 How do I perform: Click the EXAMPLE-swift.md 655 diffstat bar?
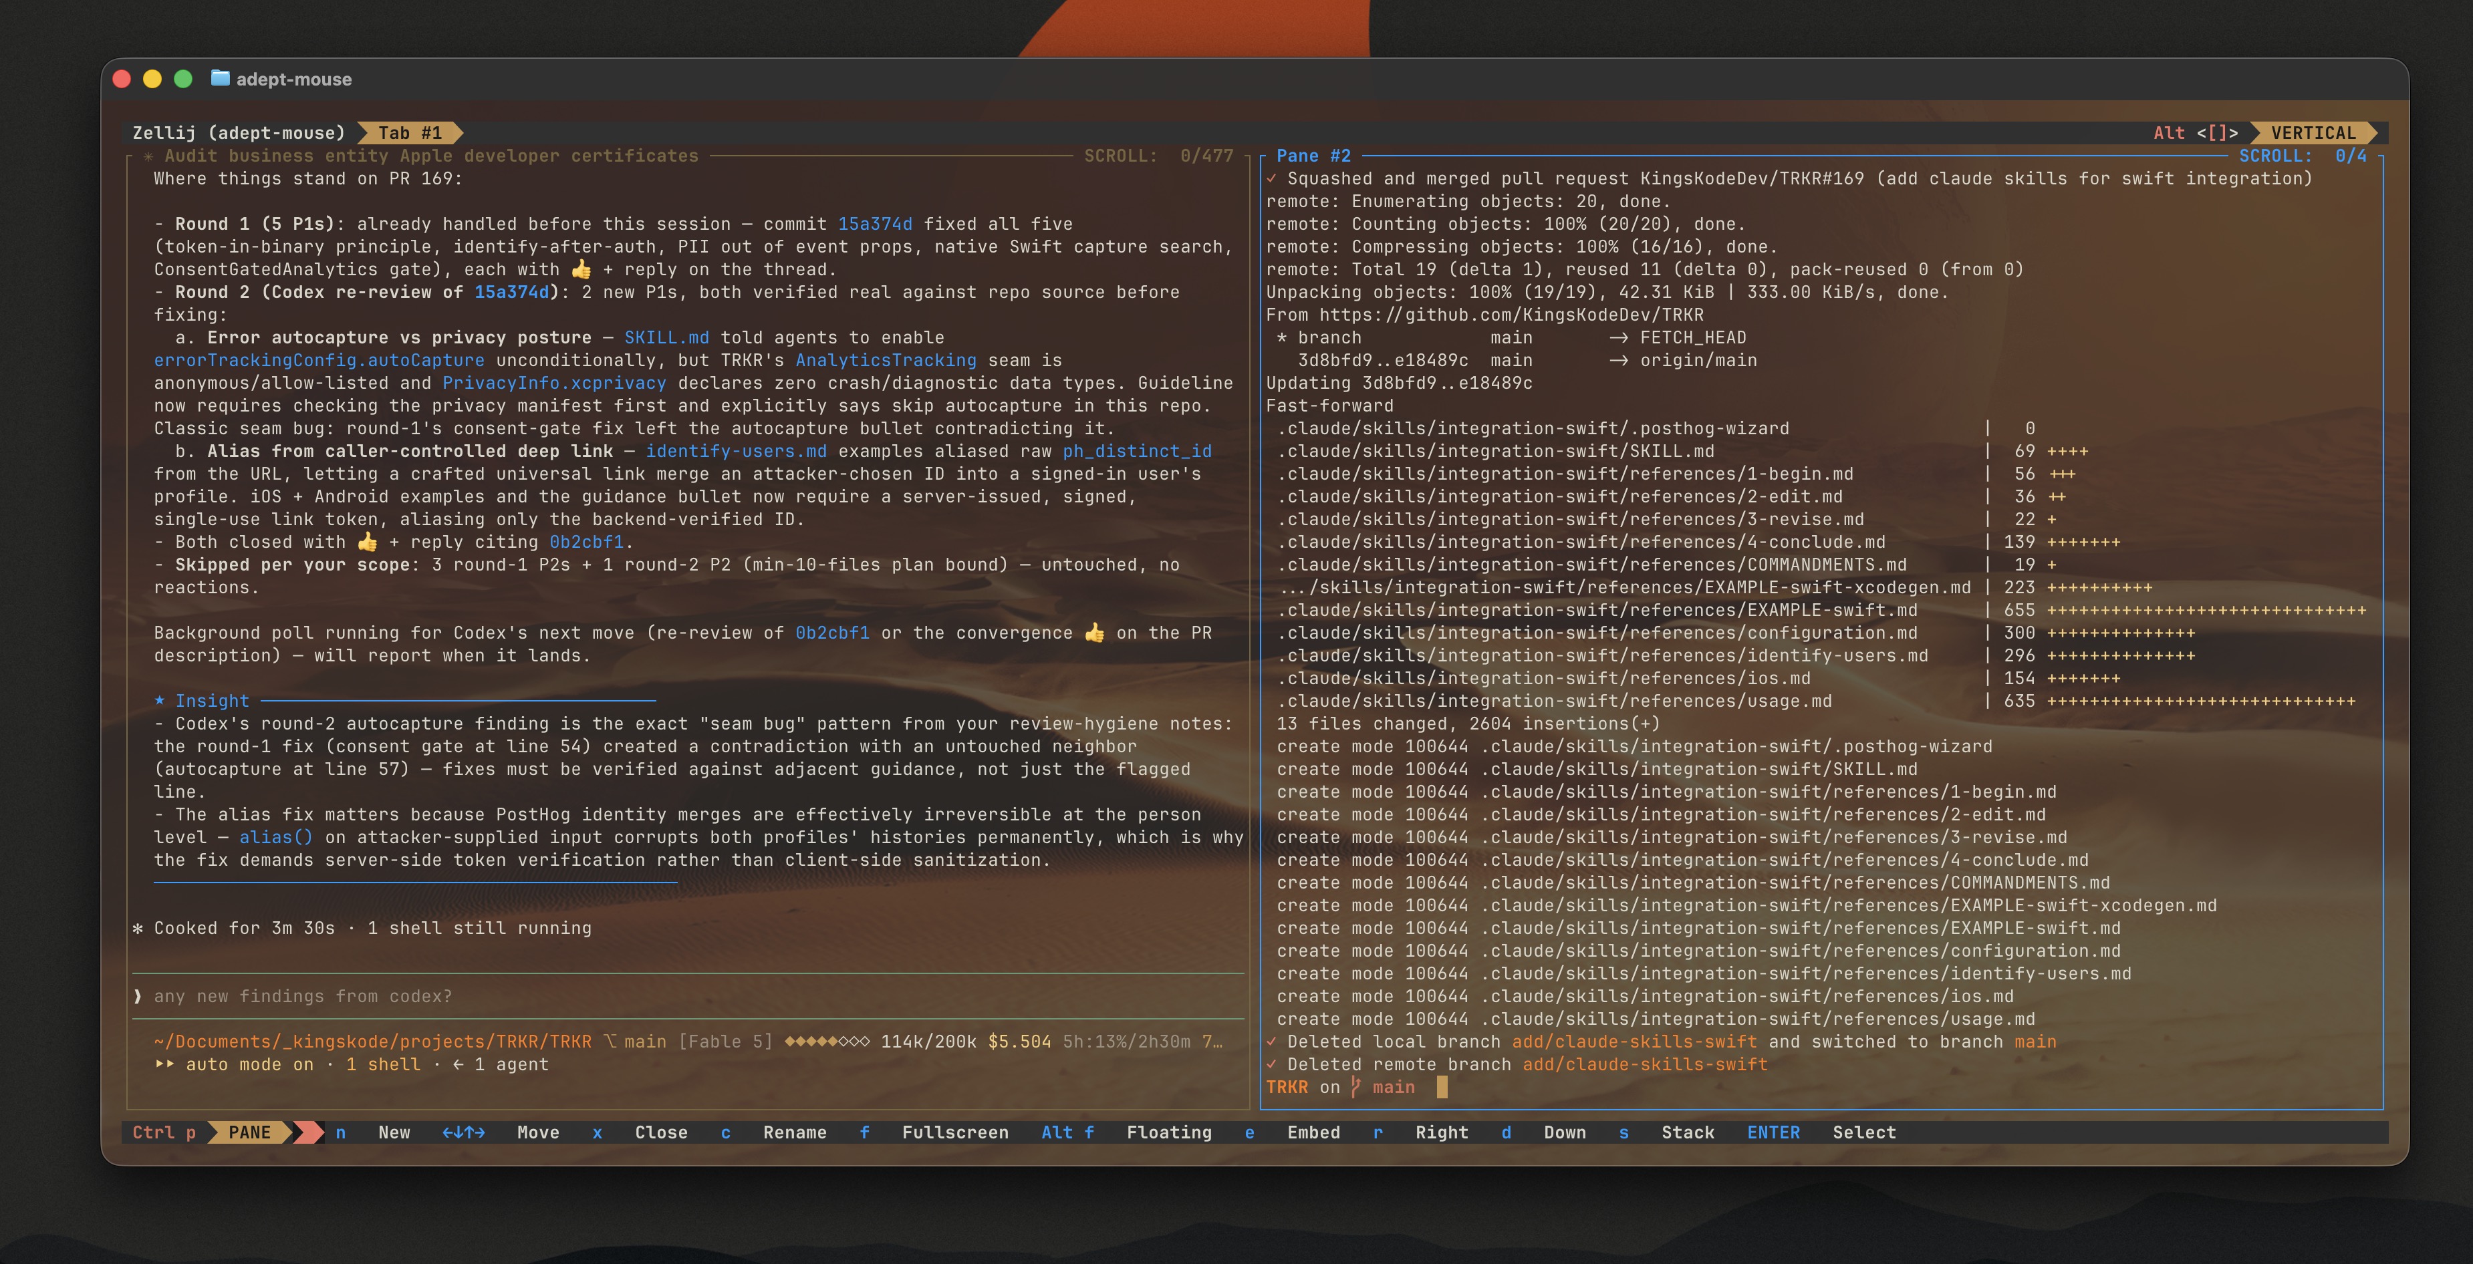pyautogui.click(x=2206, y=611)
